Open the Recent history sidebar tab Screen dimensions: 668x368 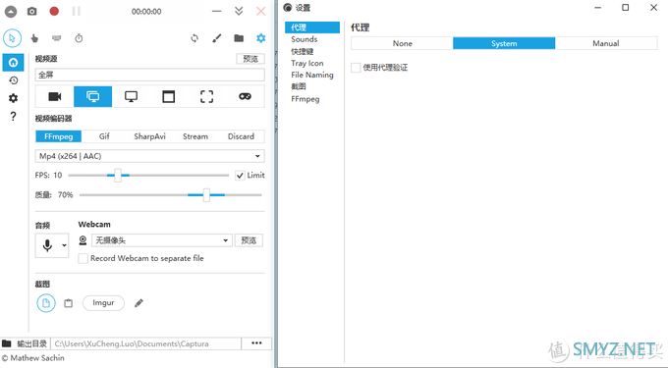click(x=13, y=80)
